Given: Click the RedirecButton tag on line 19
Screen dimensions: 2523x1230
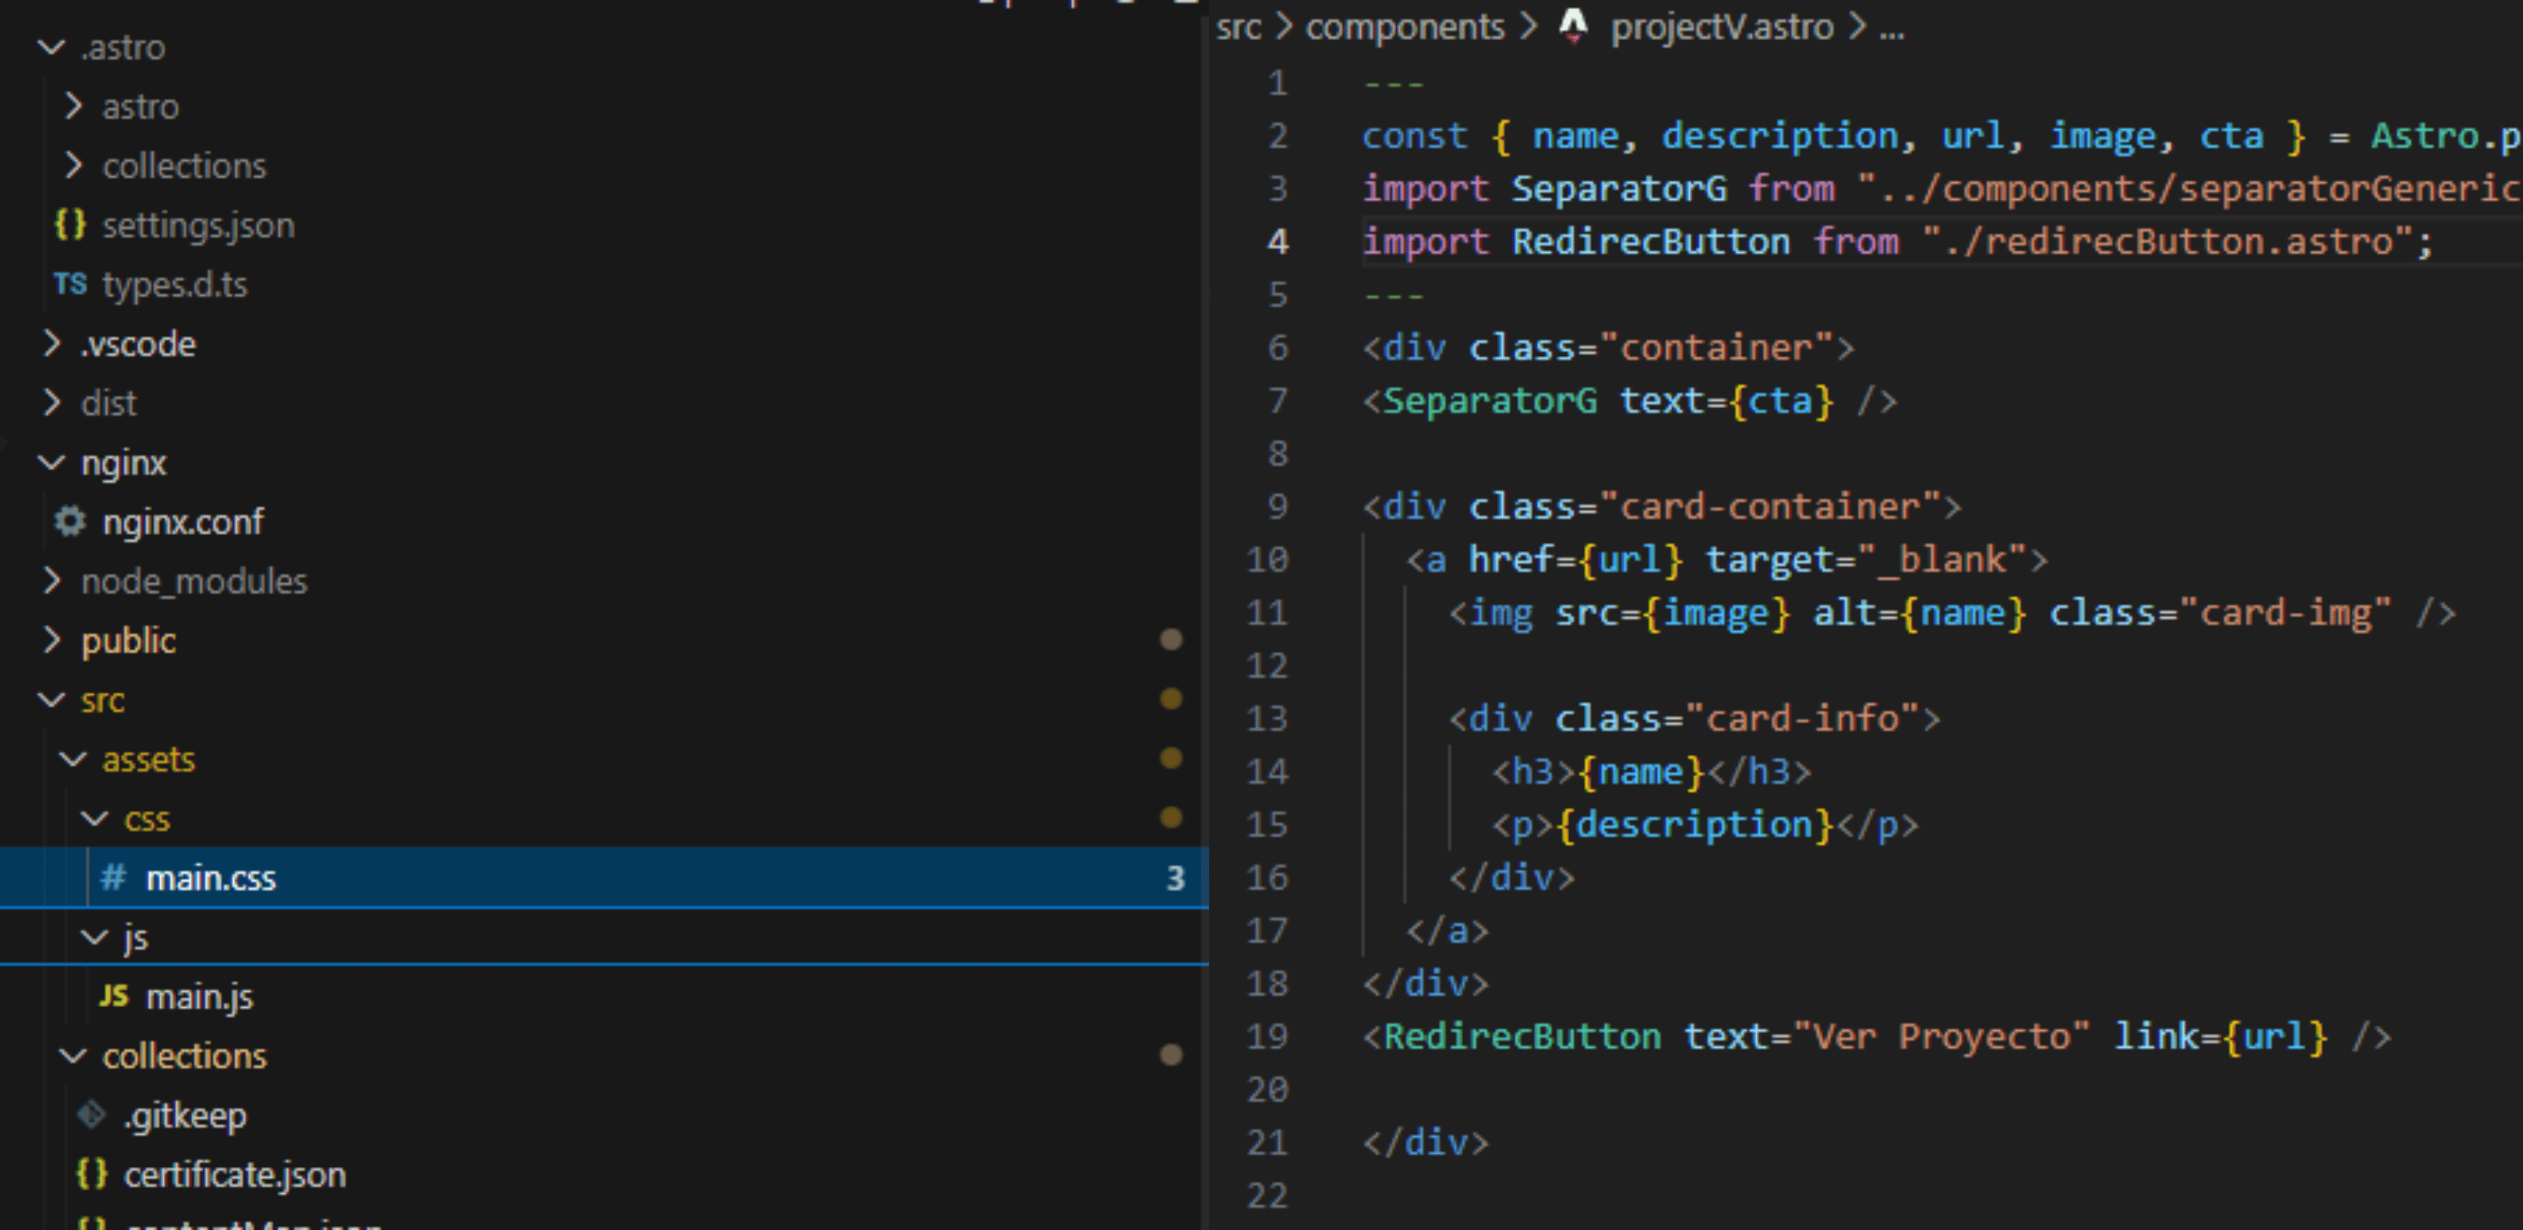Looking at the screenshot, I should (1521, 1036).
